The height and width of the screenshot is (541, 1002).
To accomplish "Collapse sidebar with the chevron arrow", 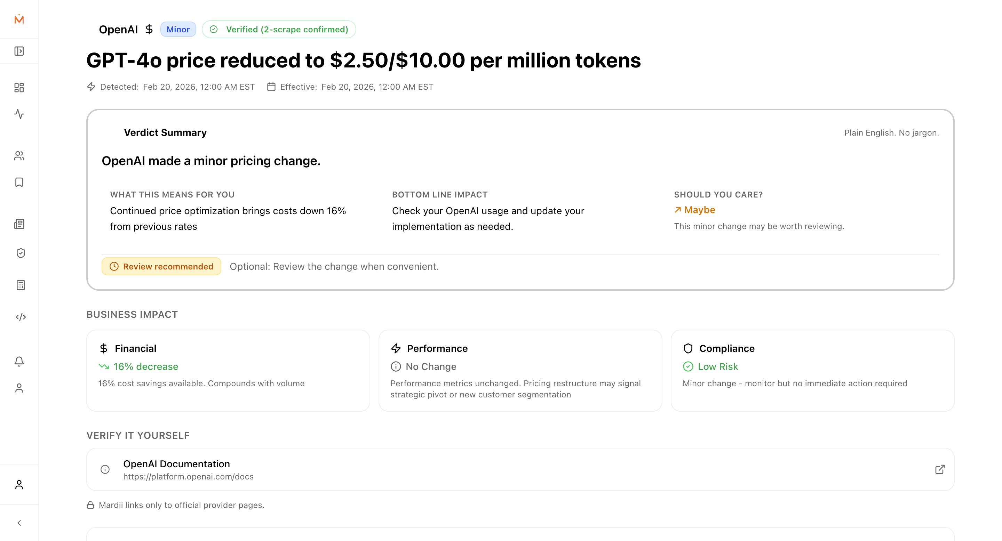I will click(19, 523).
